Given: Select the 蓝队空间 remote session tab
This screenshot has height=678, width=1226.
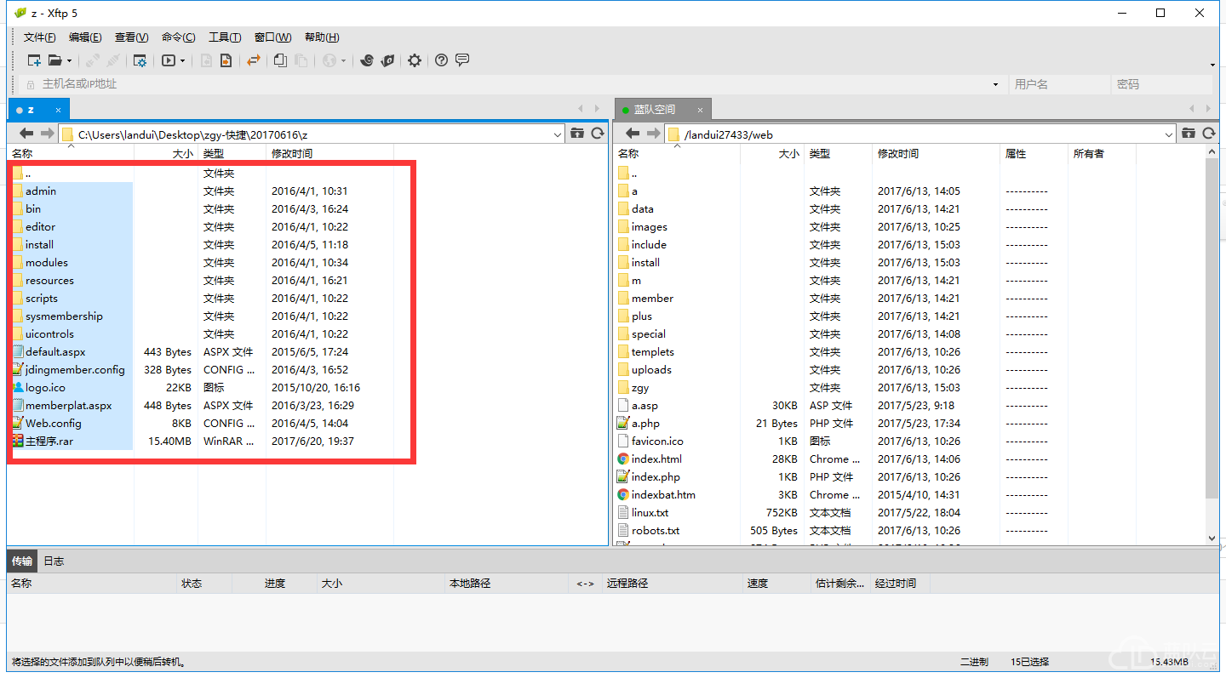Looking at the screenshot, I should pos(654,110).
